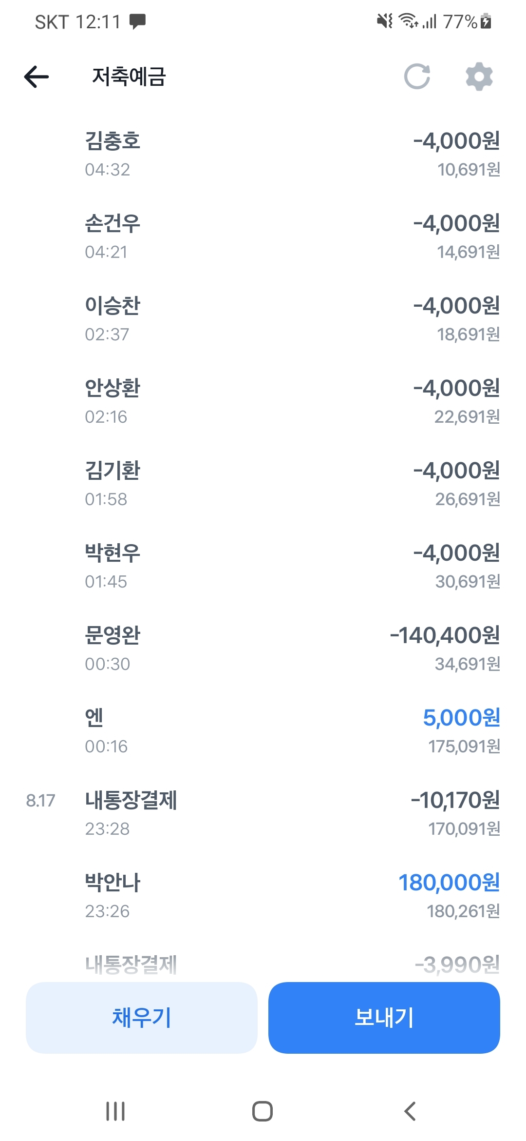This screenshot has height=1141, width=526.
Task: Tap the battery status icon
Action: click(x=486, y=21)
